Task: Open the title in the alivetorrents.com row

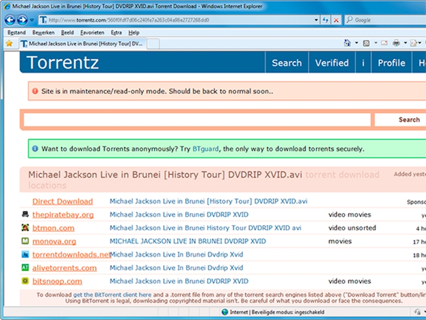Action: (x=176, y=268)
